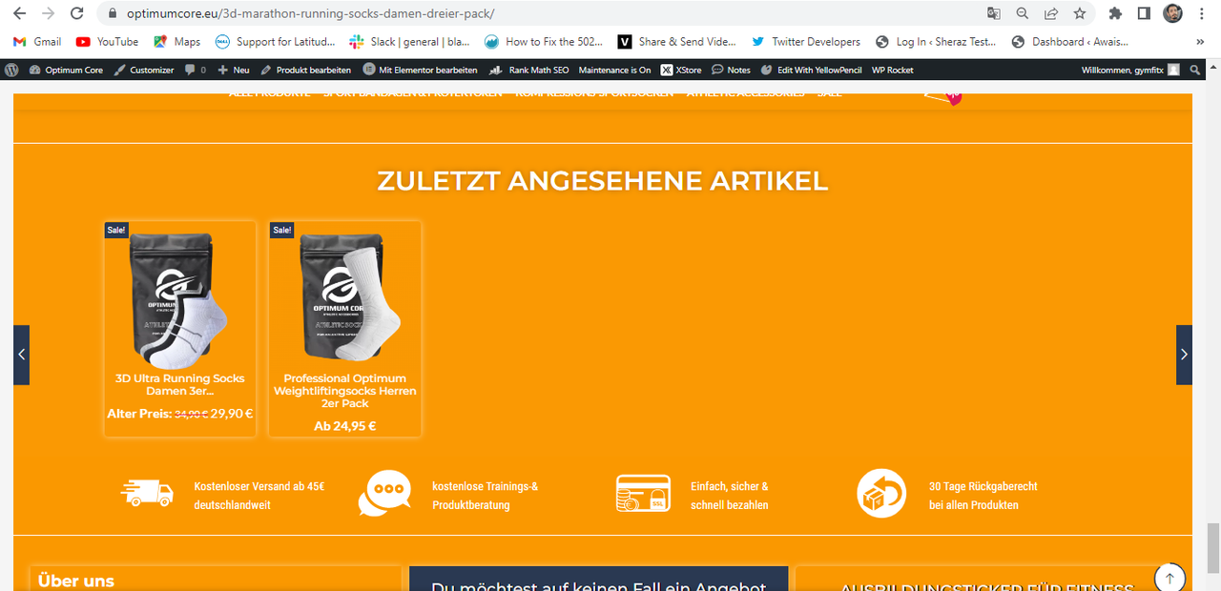Click the Ab 24,95 € price

click(x=345, y=426)
